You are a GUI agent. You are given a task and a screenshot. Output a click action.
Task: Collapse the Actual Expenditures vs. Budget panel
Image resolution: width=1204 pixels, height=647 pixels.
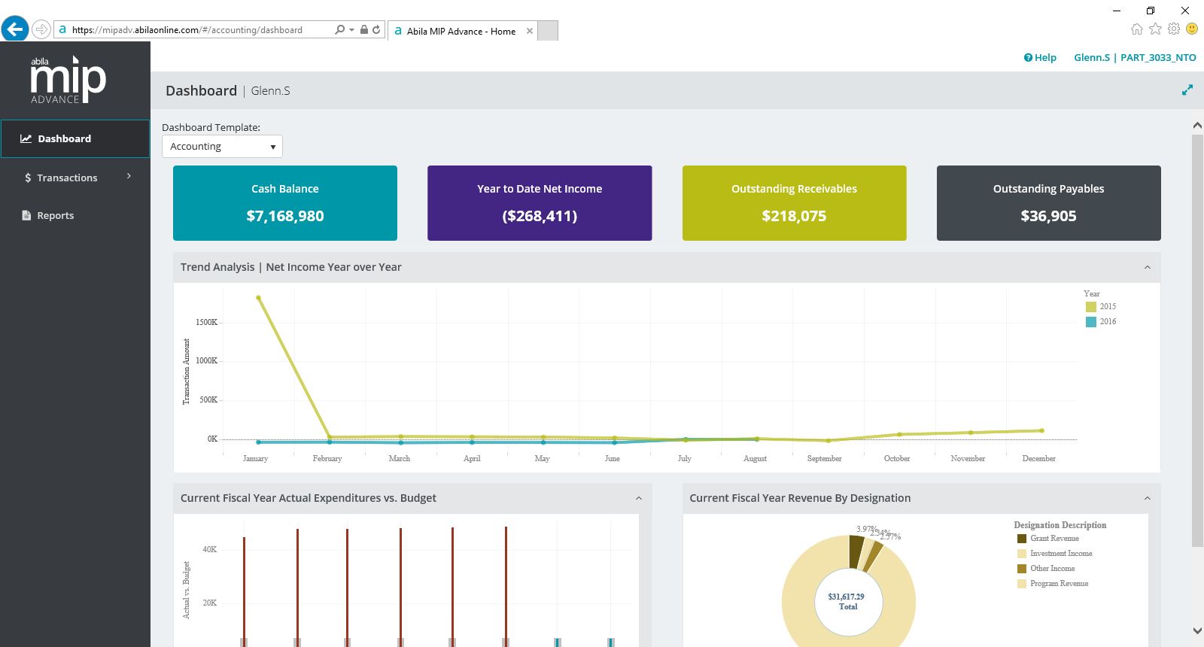pyautogui.click(x=639, y=498)
